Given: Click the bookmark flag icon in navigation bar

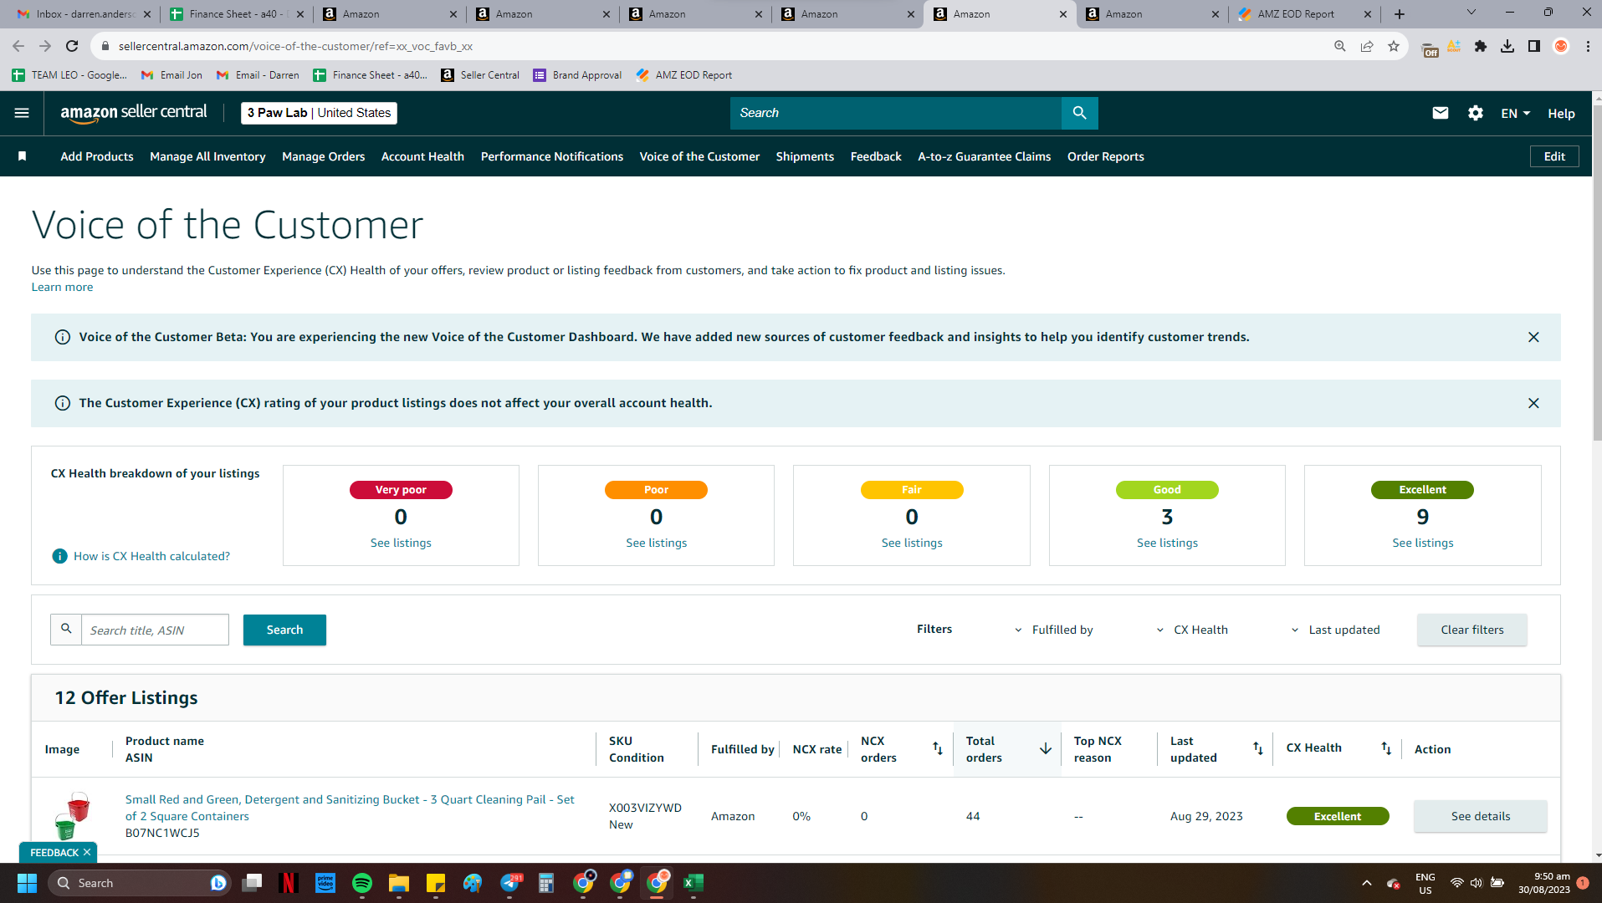Looking at the screenshot, I should tap(23, 156).
